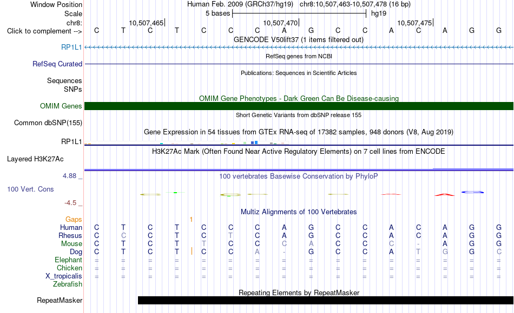Select the Mouse alignment row label
Screen dimensions: 514x313
(71, 244)
